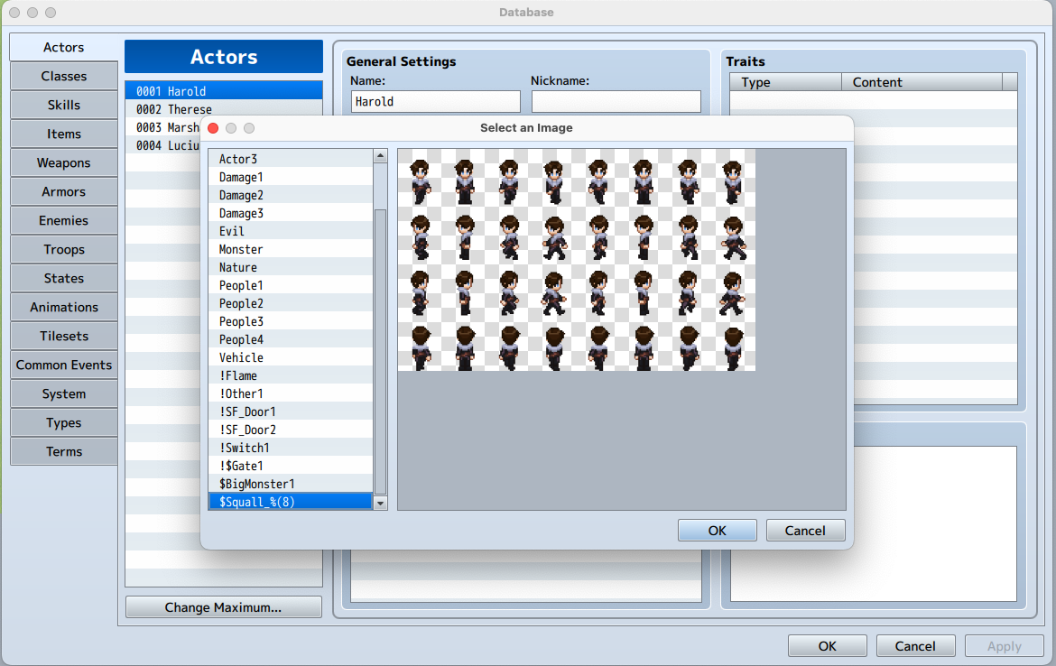This screenshot has width=1056, height=666.
Task: Pick People1 from the image list
Action: pos(291,285)
